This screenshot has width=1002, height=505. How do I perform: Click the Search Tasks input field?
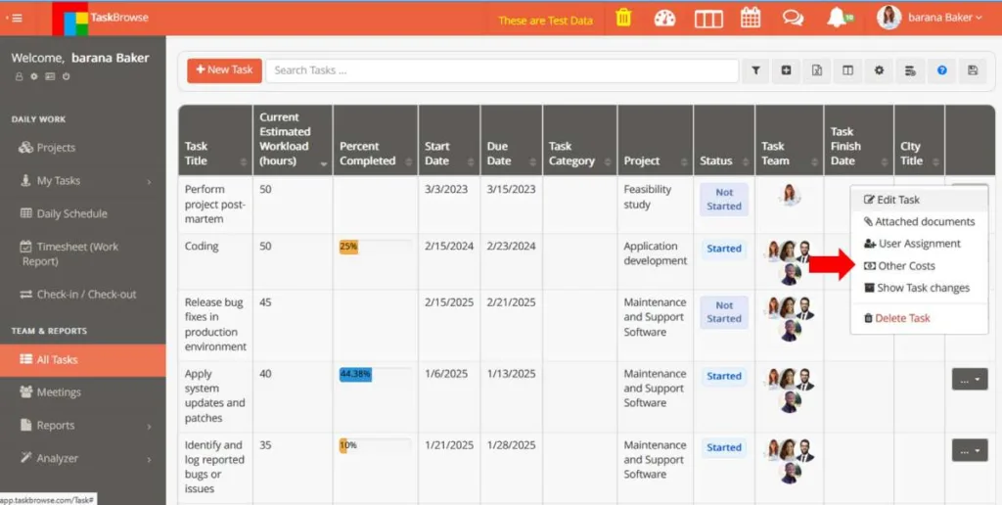pos(501,70)
